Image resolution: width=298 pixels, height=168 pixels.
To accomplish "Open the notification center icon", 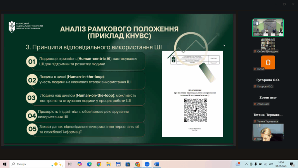I will [x=292, y=164].
